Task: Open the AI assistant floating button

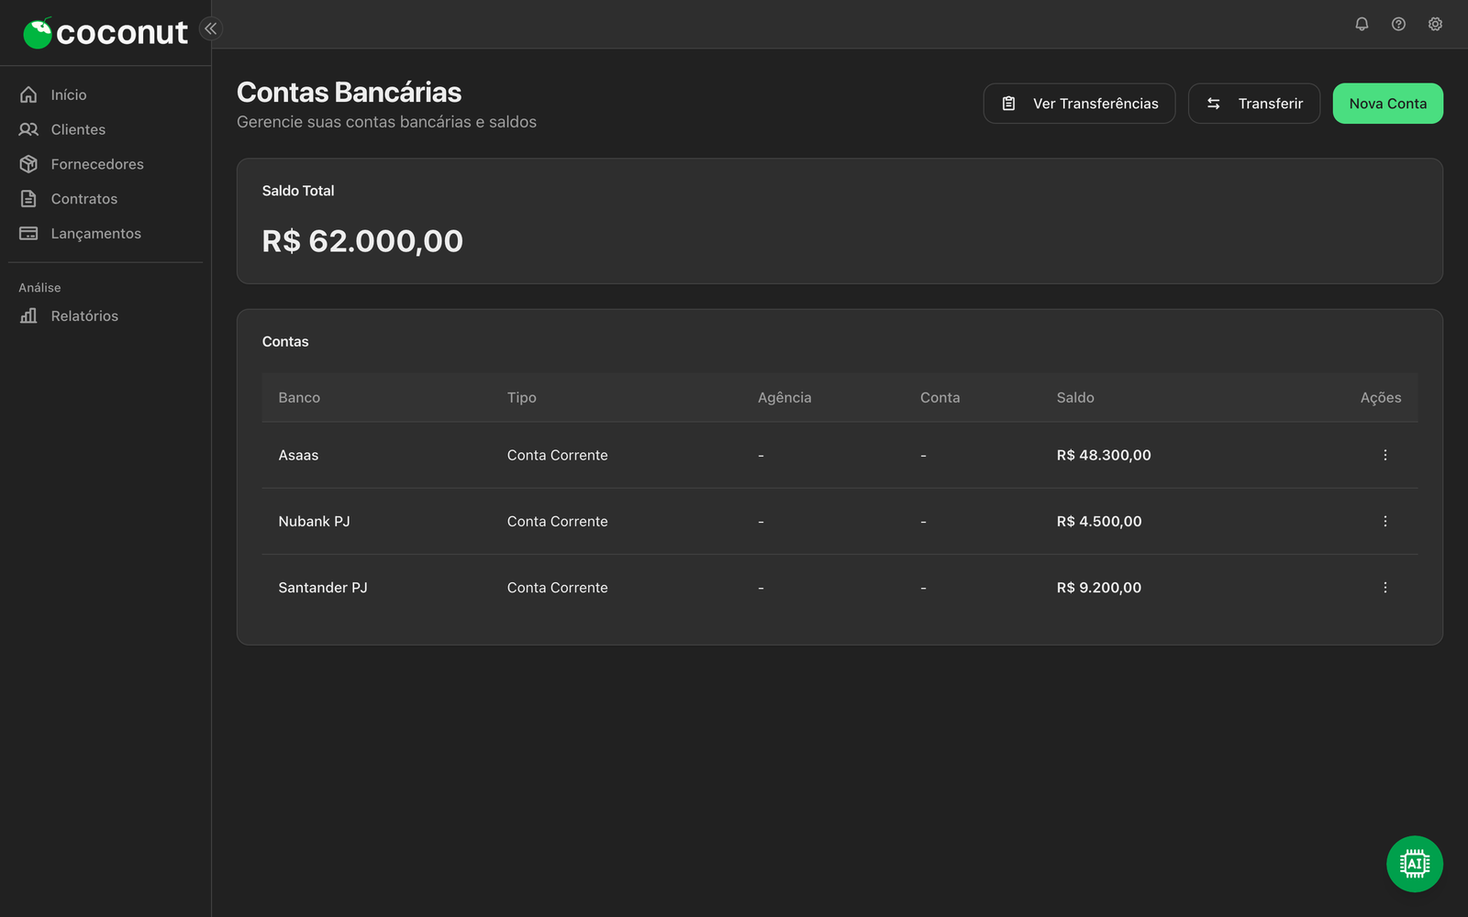Action: (x=1414, y=864)
